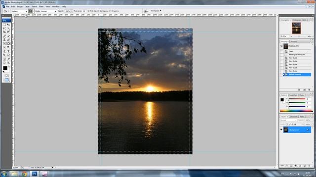
Task: Open the Workspace dropdown
Action: click(156, 11)
